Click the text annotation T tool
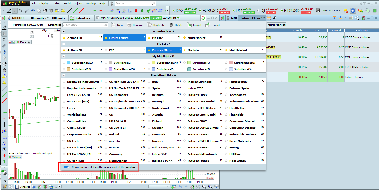Viewport: 379px width, 190px height. 130,11
